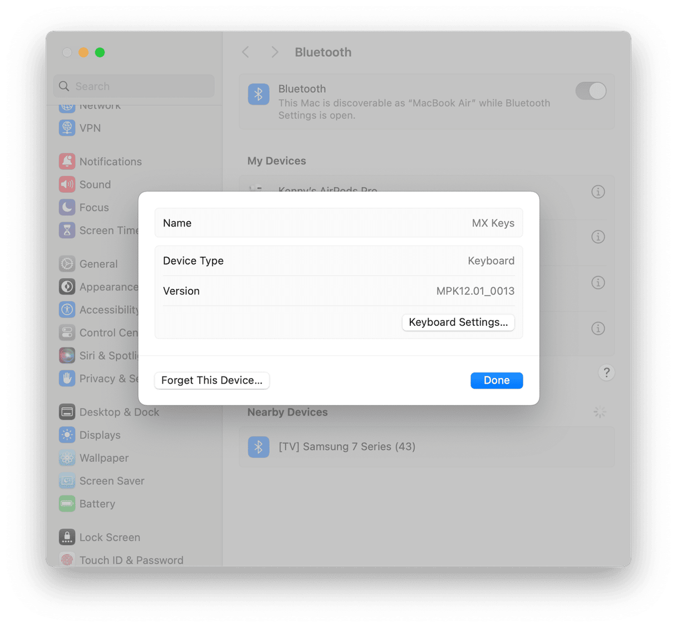Screen dimensions: 677x627
Task: Click the Search field in sidebar
Action: click(x=134, y=86)
